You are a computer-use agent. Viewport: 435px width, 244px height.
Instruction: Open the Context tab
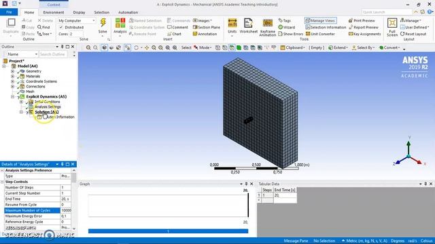(x=54, y=5)
